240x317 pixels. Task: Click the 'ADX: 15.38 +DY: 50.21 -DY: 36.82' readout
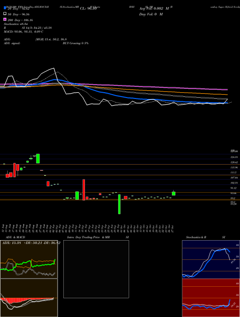tap(31, 243)
